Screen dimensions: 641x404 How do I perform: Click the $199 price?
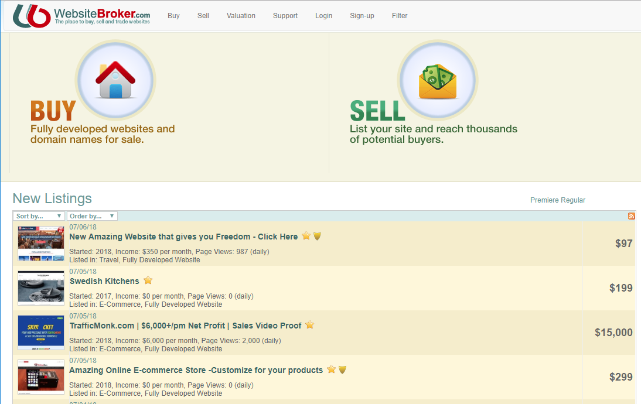coord(621,288)
